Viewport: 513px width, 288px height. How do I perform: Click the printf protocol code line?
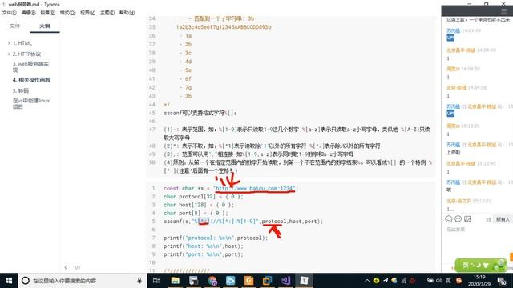point(216,238)
